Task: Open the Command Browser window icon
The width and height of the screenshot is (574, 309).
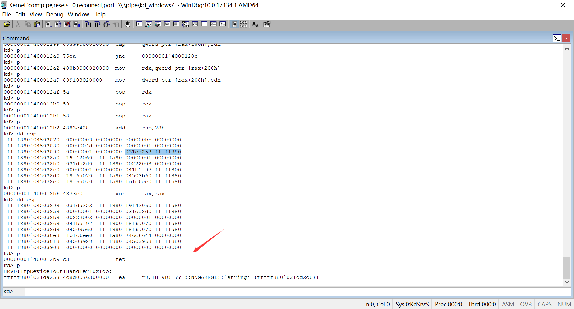Action: pos(223,24)
